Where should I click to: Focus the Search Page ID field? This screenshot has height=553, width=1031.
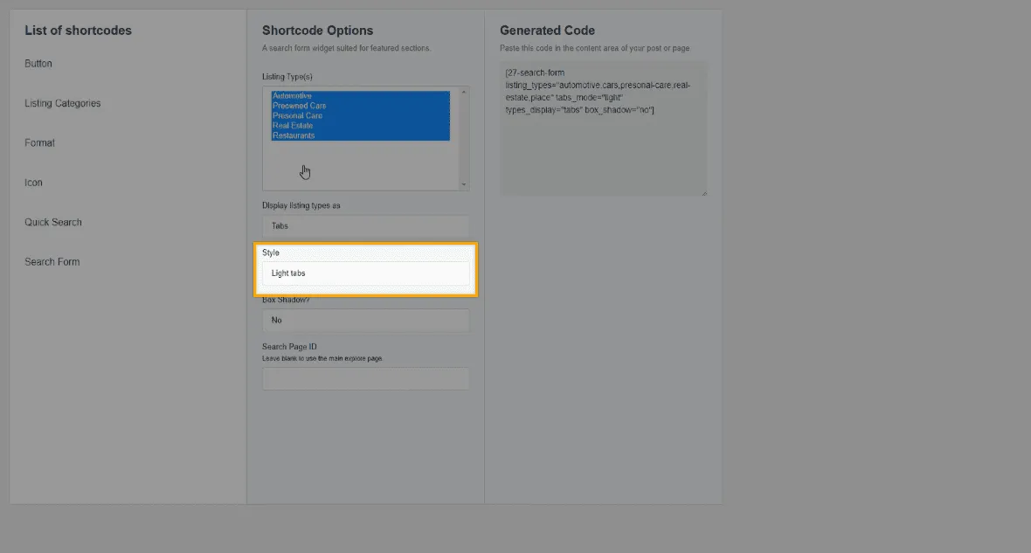point(365,378)
